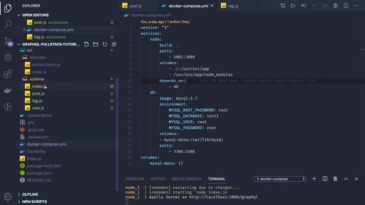Click the GitLens 'You, a day ago' codelens
The image size is (365, 205).
[165, 22]
